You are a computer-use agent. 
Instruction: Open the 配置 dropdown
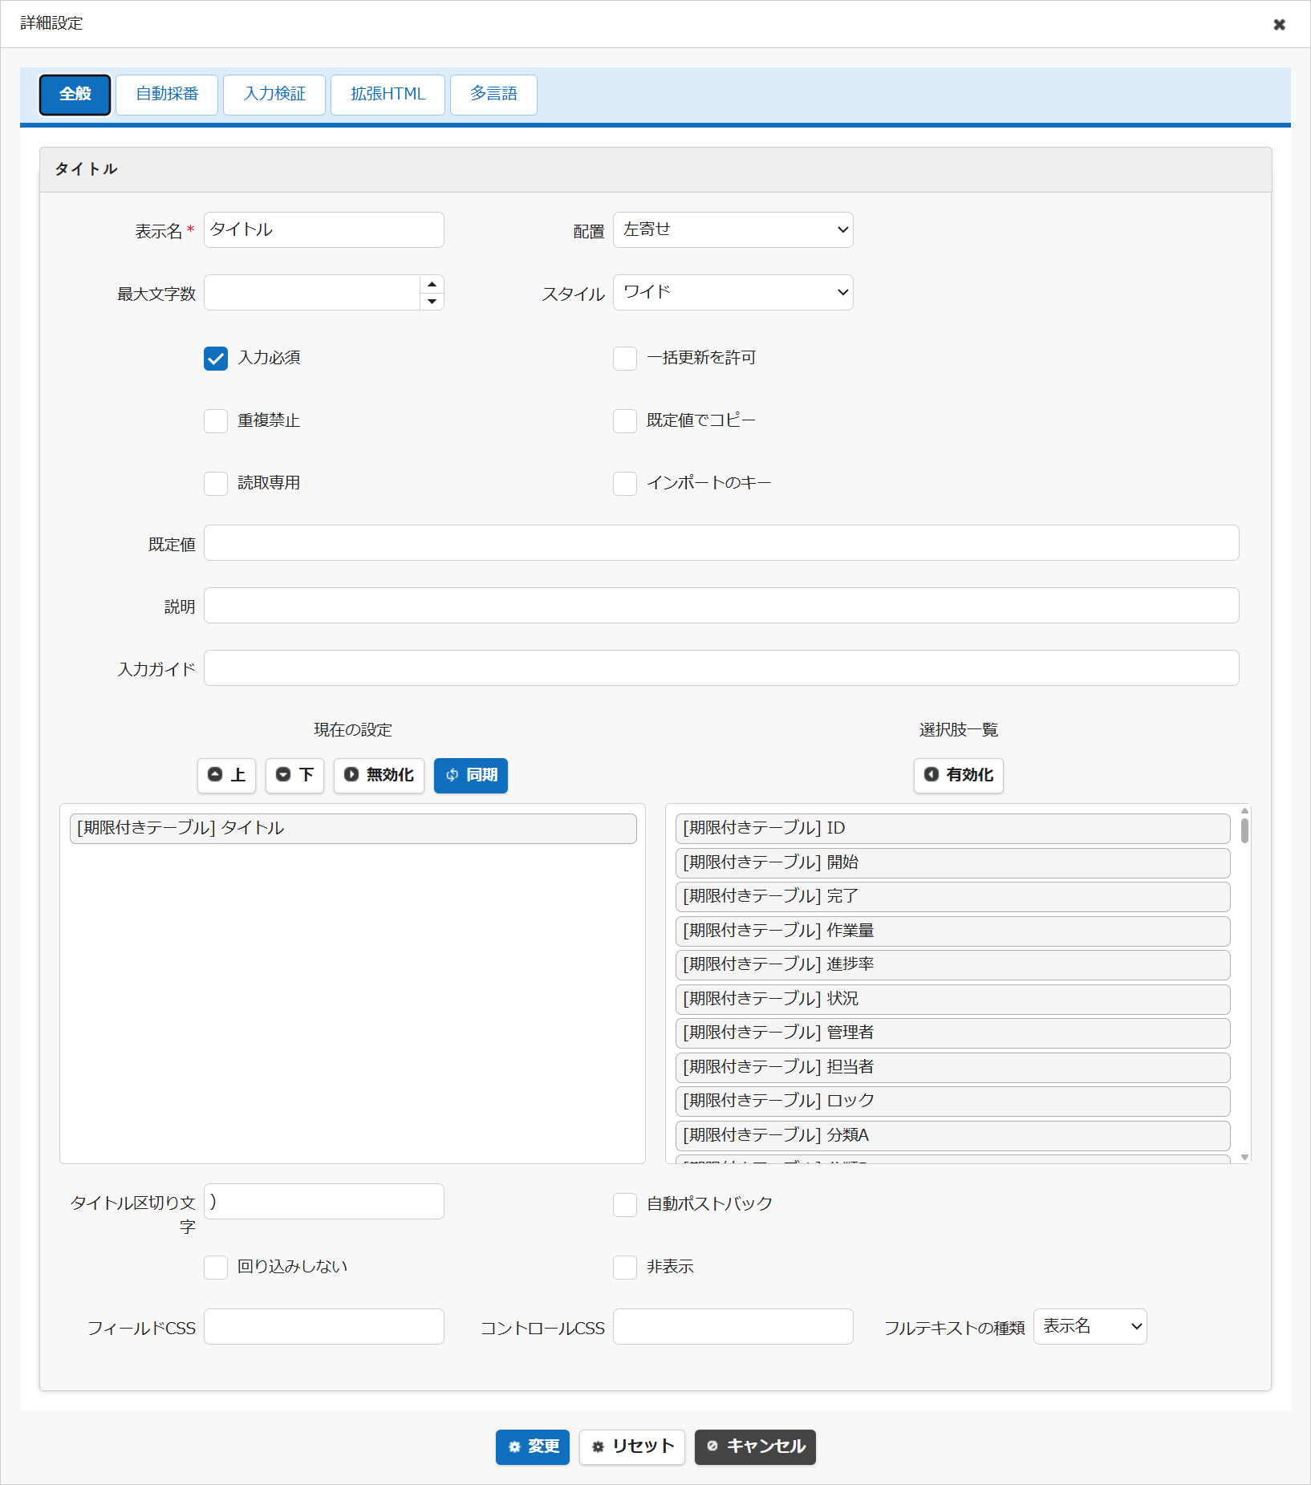pos(733,229)
